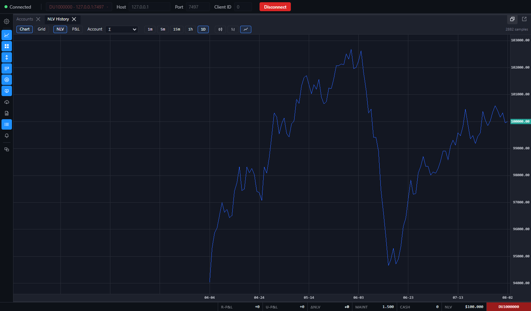Close the NLV History tab
The width and height of the screenshot is (531, 311).
(x=74, y=19)
